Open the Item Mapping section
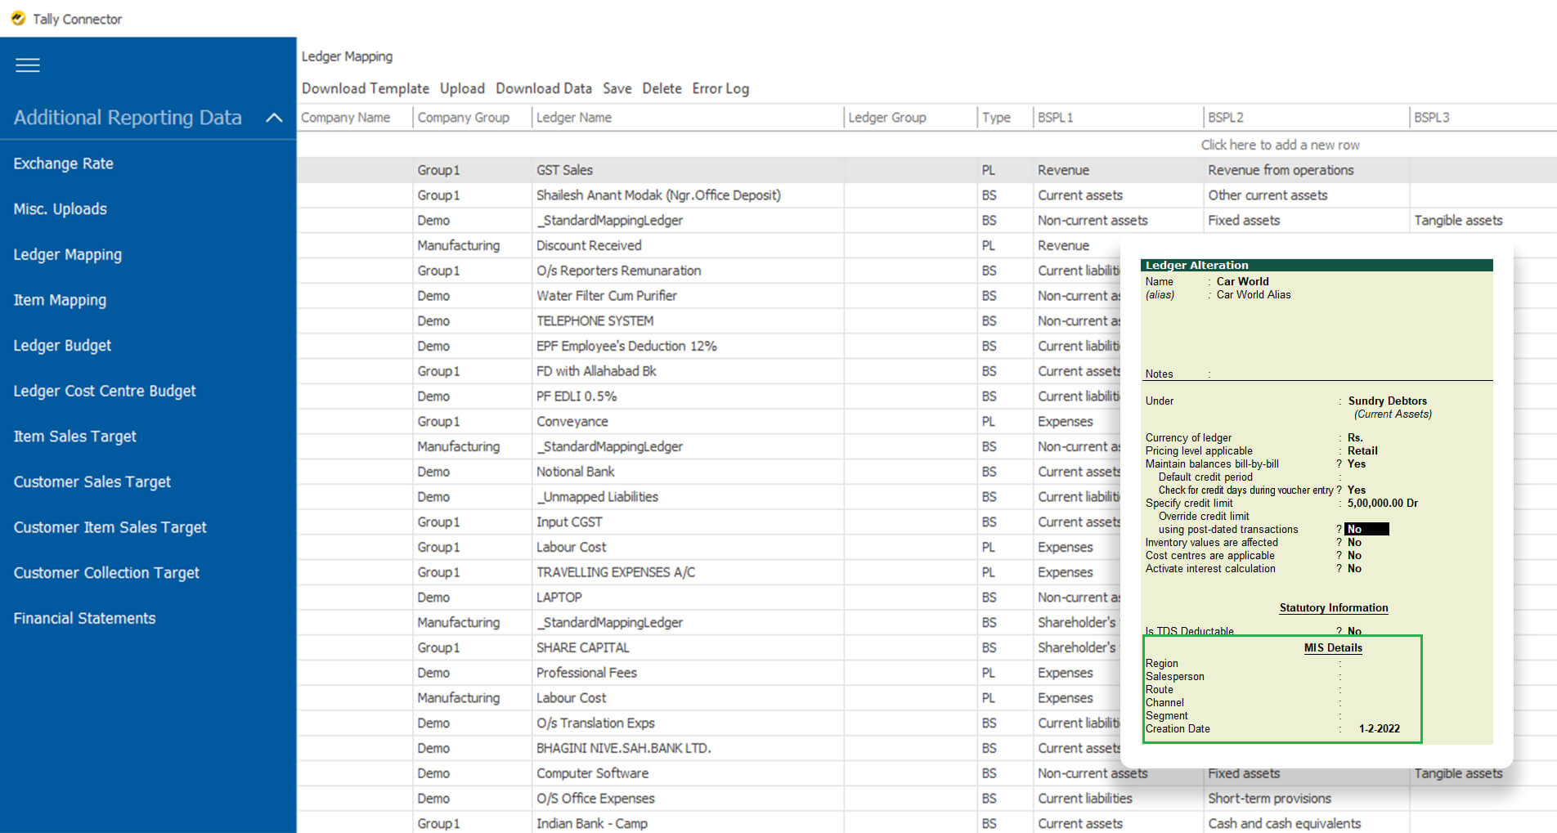This screenshot has height=833, width=1557. coord(60,300)
